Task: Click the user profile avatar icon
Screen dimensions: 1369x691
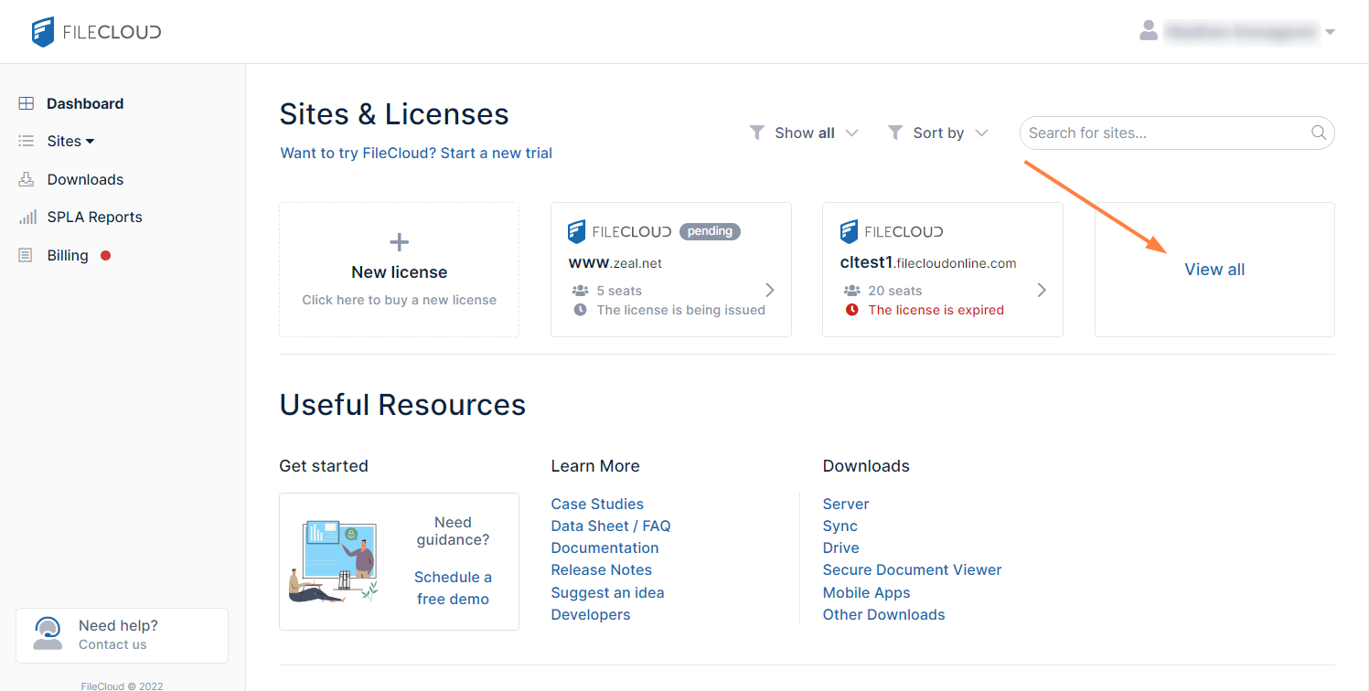Action: (1149, 30)
